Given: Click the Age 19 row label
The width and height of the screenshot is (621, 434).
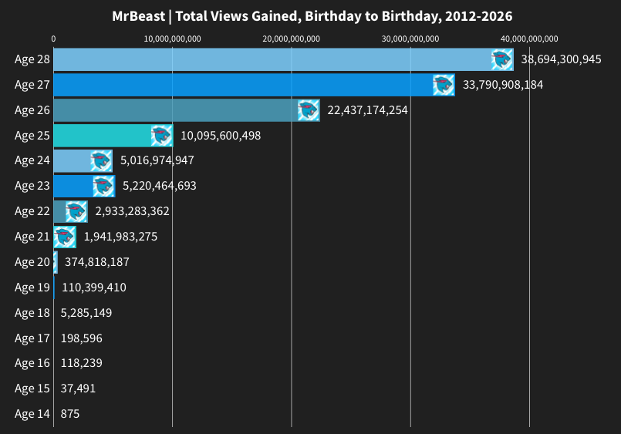Looking at the screenshot, I should coord(32,288).
